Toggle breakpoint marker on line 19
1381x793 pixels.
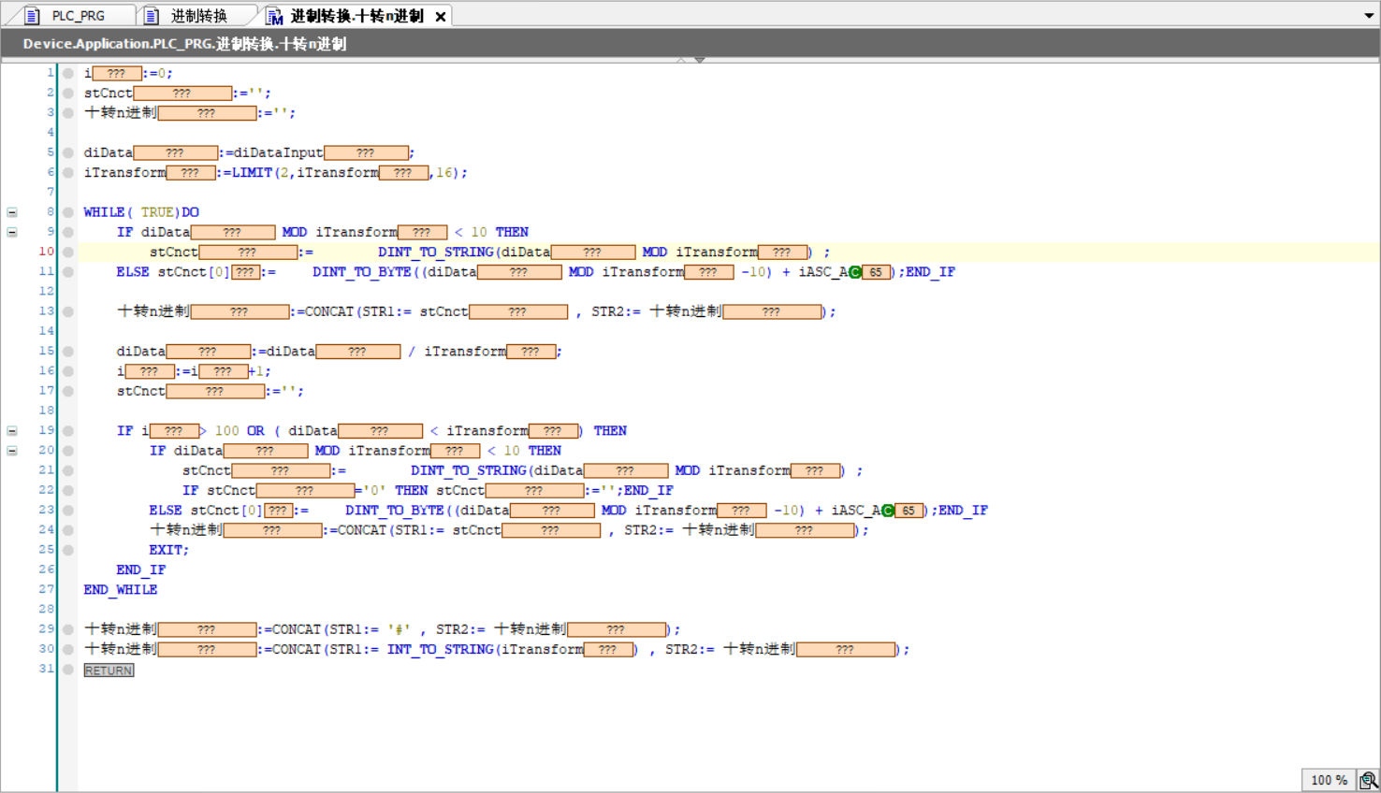point(68,431)
